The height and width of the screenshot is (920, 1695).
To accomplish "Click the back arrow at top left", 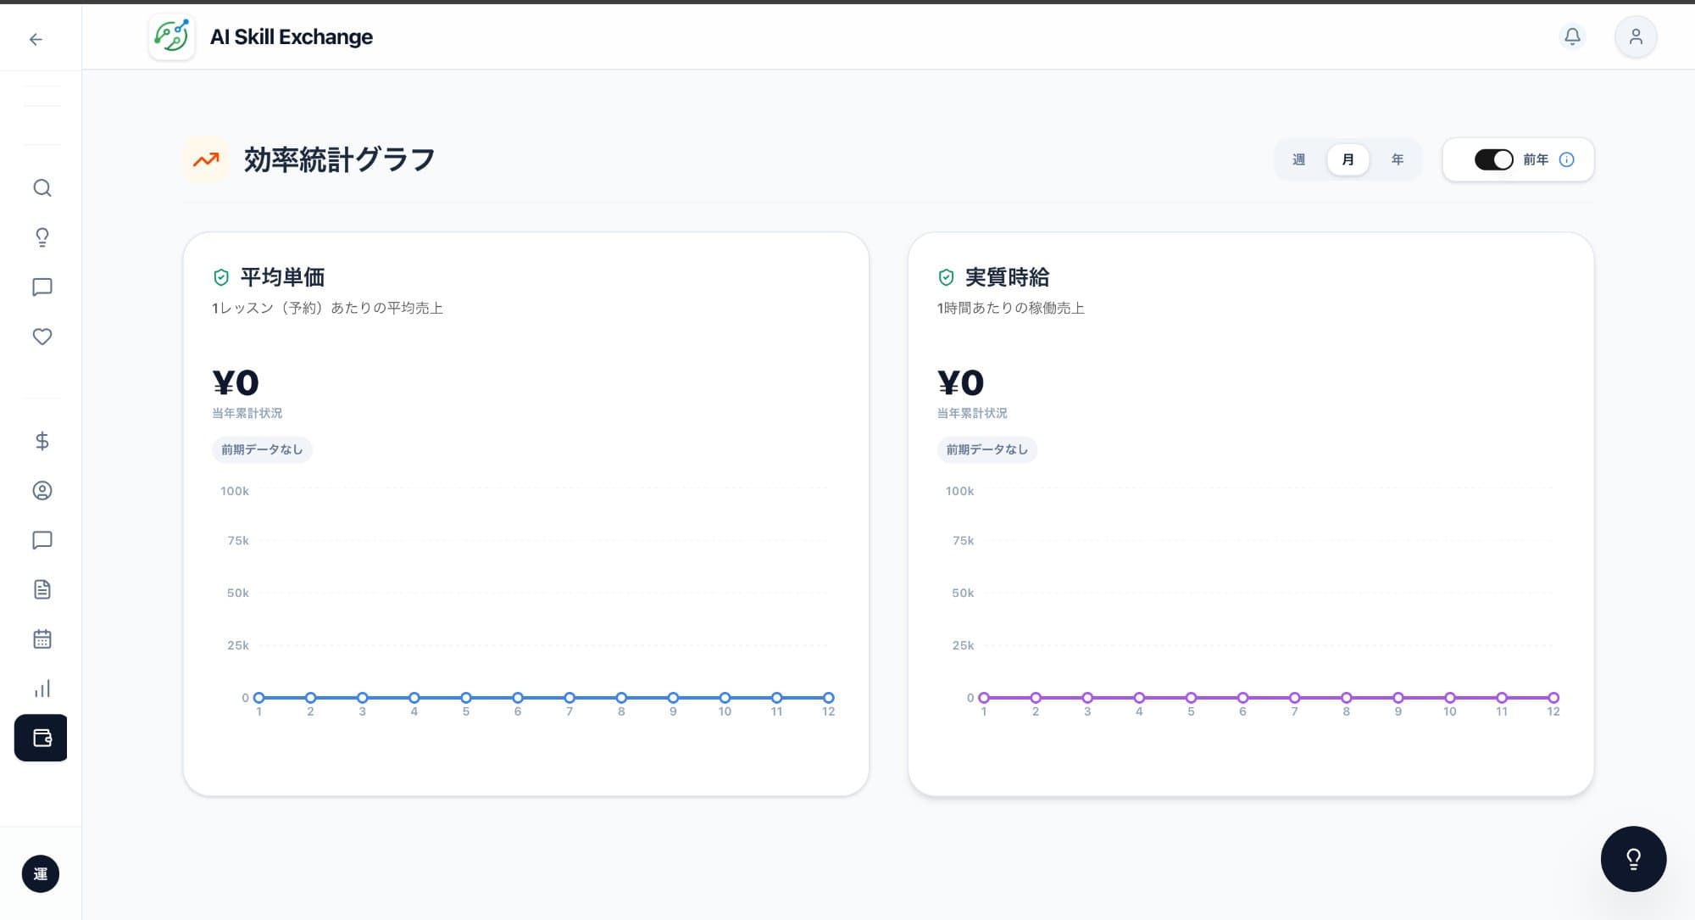I will tap(36, 39).
